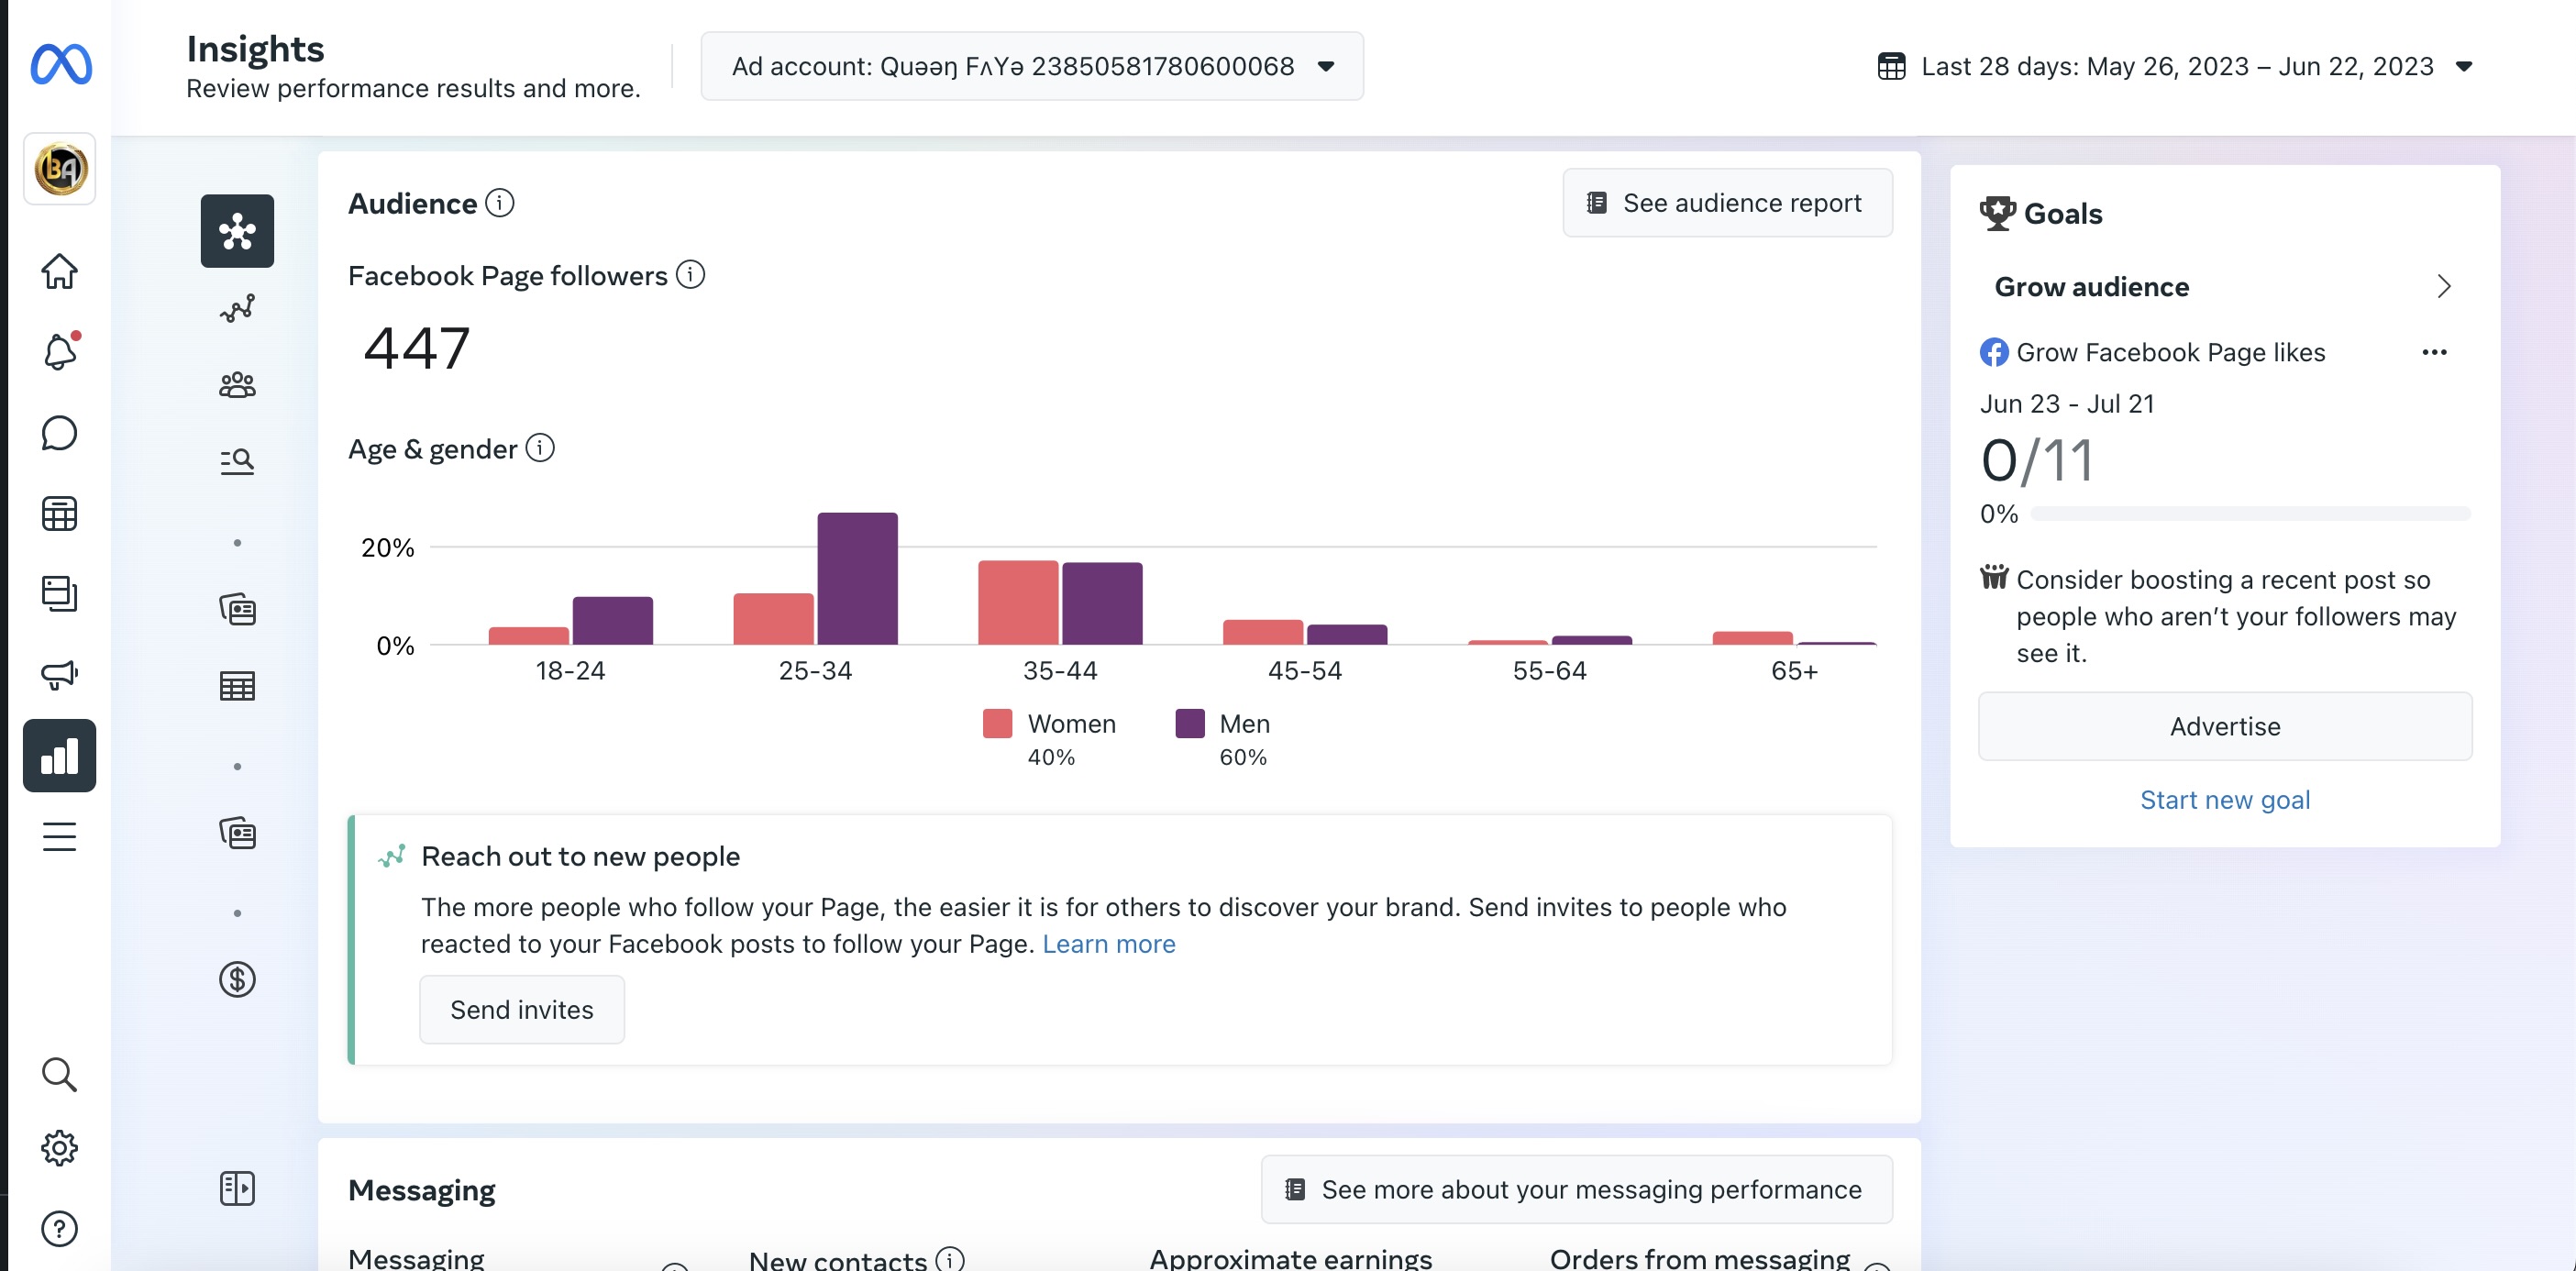Viewport: 2576px width, 1271px height.
Task: Click info icon next to Audience heading
Action: coord(500,203)
